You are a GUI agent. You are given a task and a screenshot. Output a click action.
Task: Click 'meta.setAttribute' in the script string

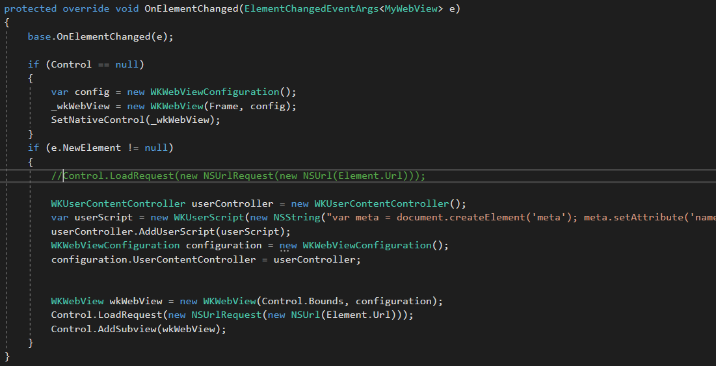tap(633, 217)
